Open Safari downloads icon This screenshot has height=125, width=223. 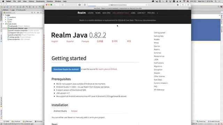(x=178, y=5)
